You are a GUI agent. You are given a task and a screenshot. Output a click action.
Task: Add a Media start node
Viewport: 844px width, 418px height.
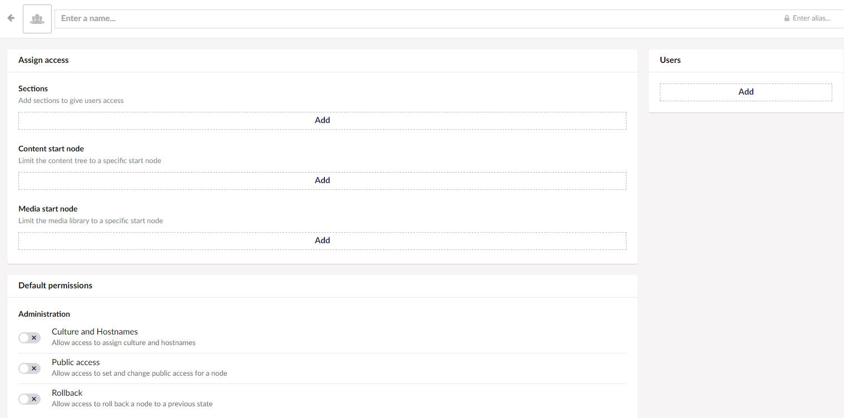(x=322, y=240)
